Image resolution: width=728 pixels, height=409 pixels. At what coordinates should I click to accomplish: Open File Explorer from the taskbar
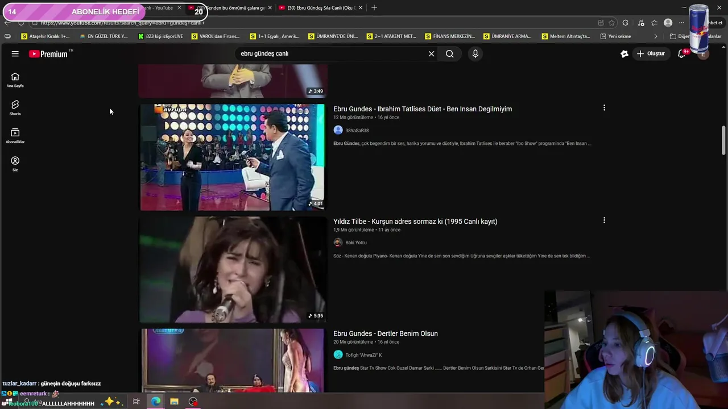click(x=174, y=402)
